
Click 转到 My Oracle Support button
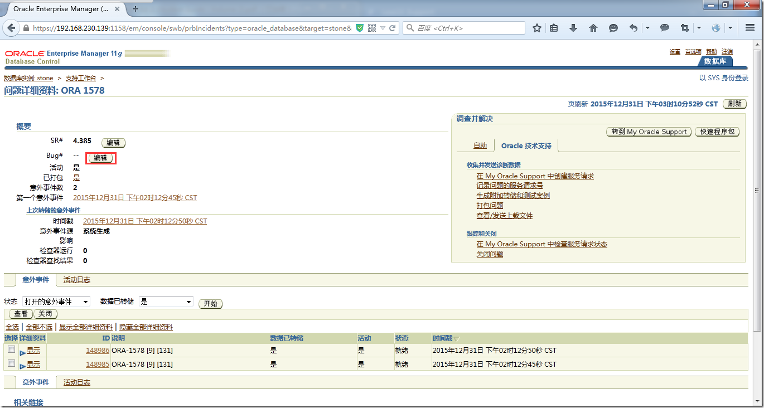(649, 132)
